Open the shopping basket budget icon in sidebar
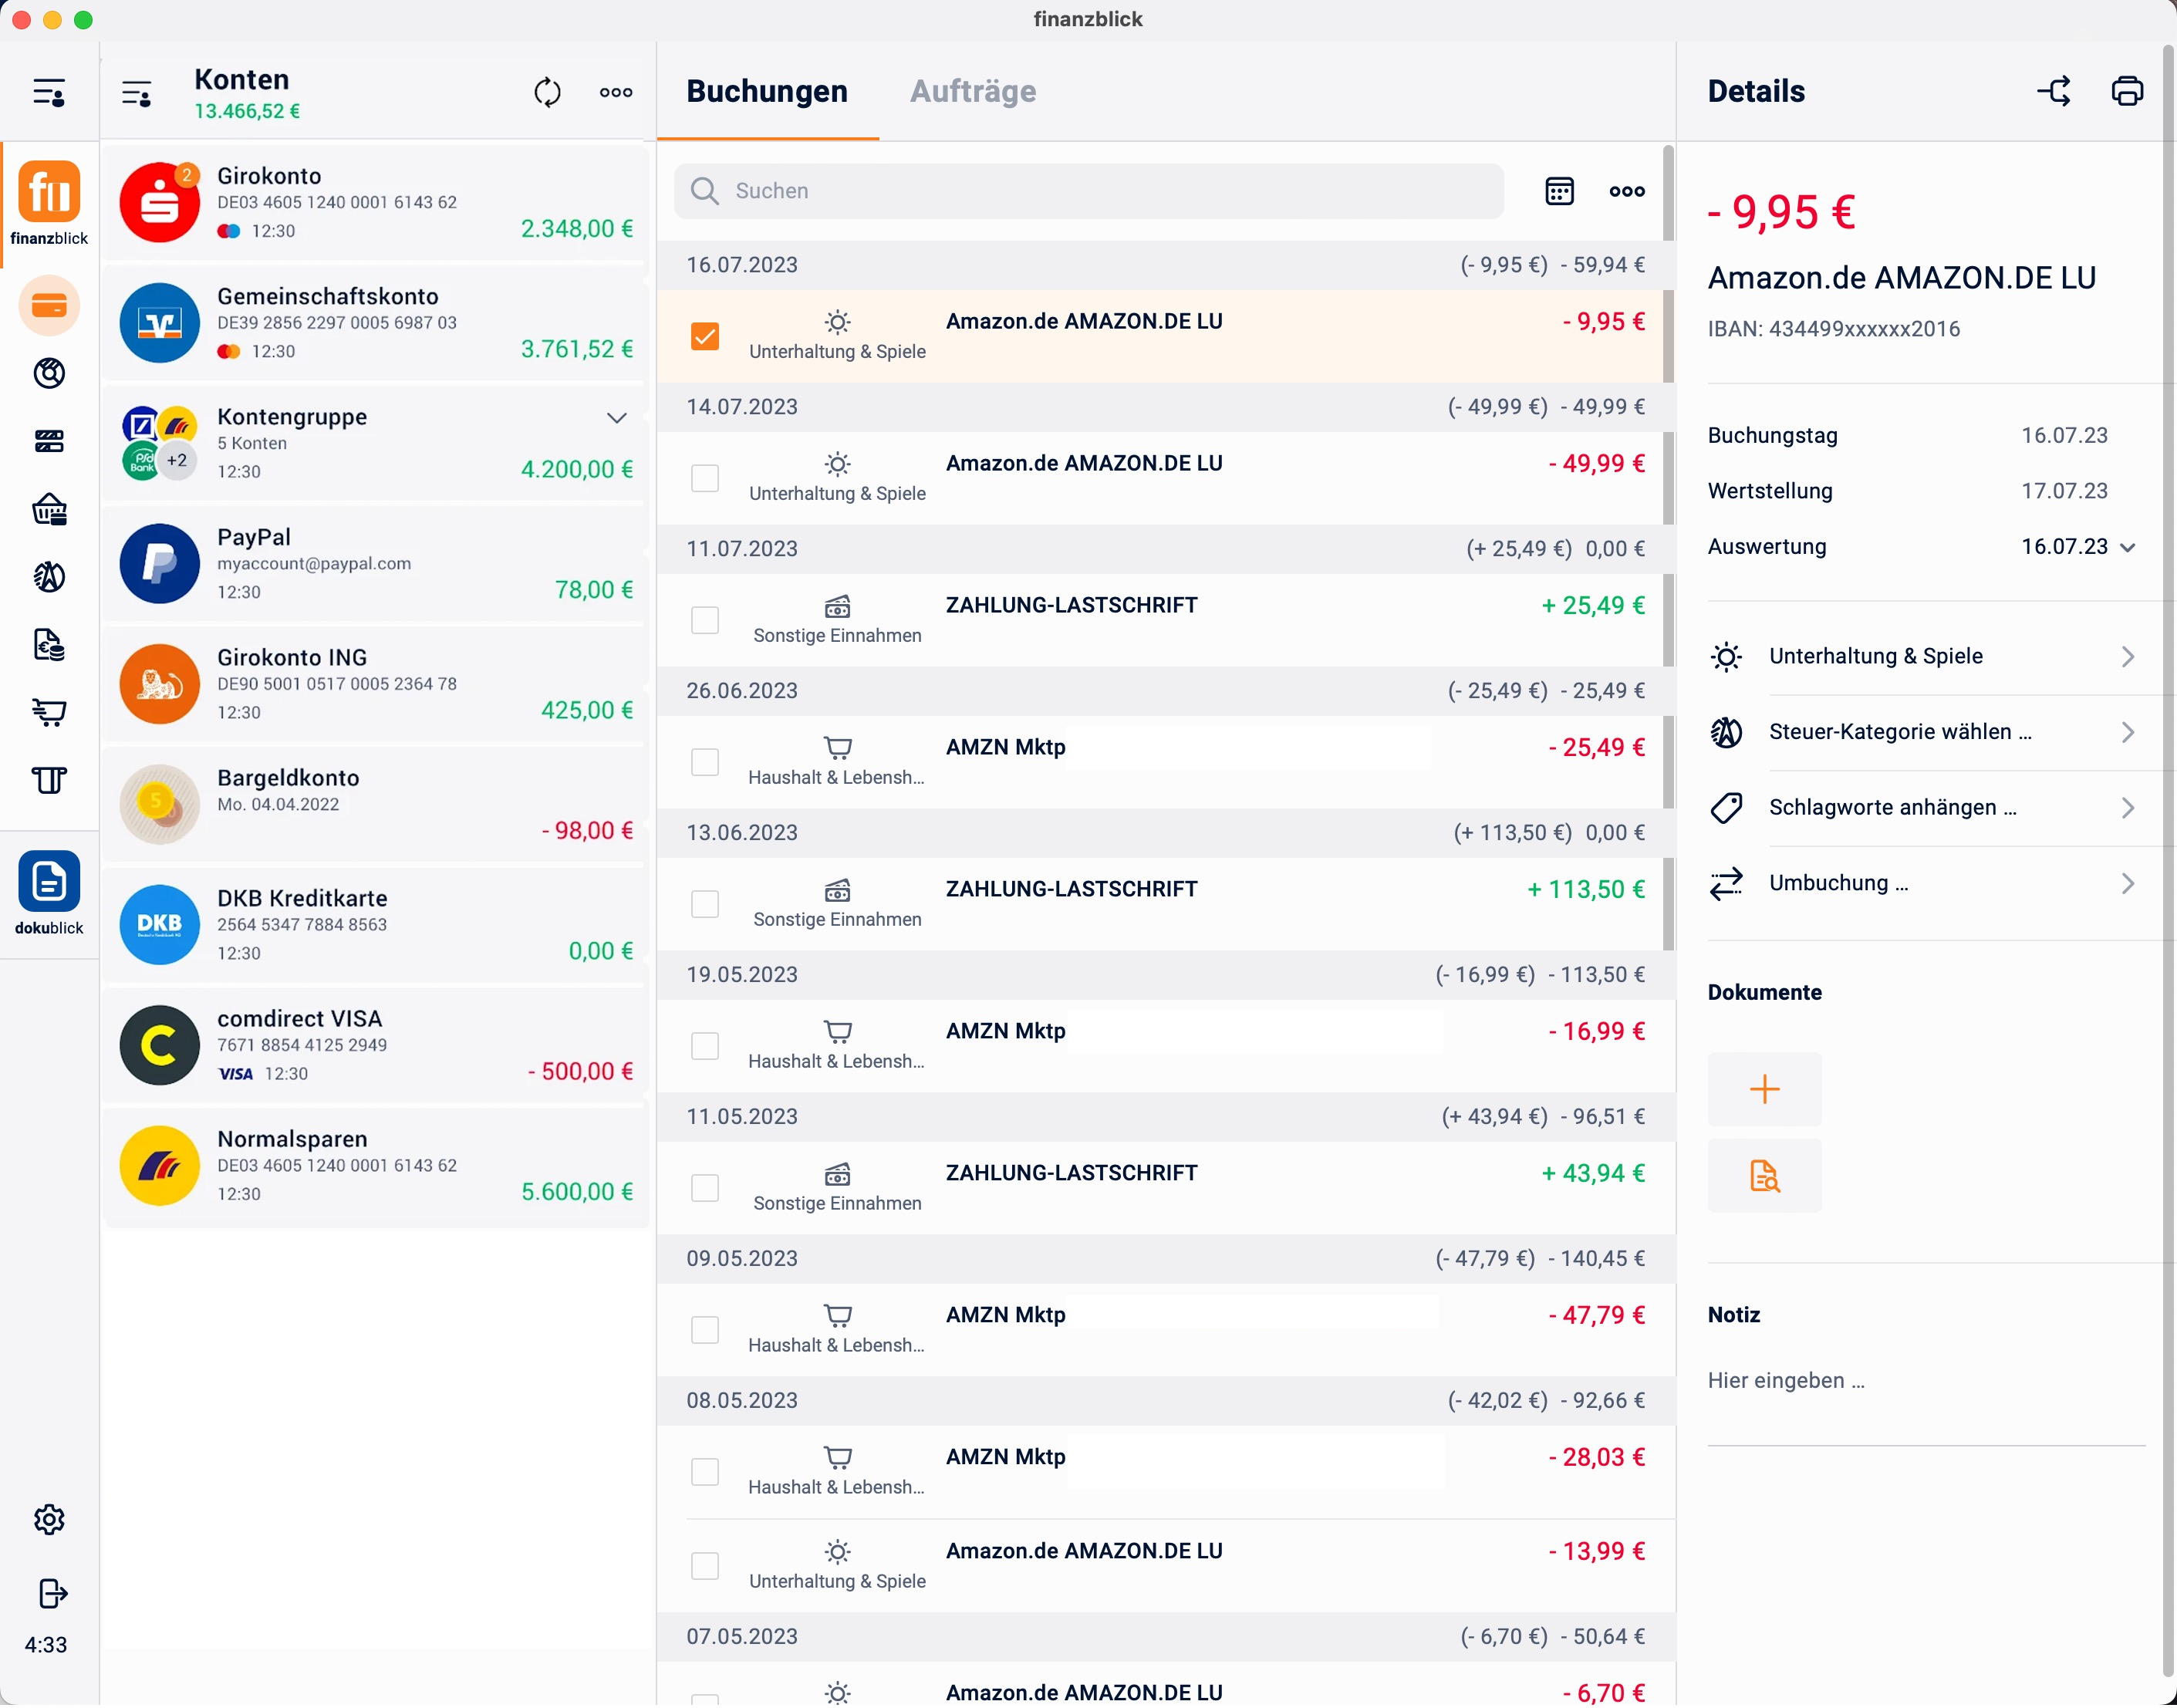 click(x=49, y=509)
